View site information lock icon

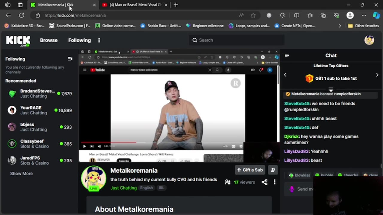pyautogui.click(x=38, y=15)
